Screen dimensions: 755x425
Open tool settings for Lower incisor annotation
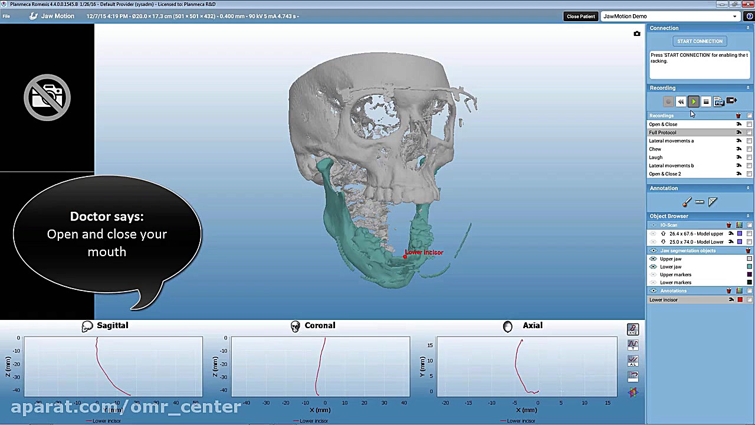pos(731,300)
